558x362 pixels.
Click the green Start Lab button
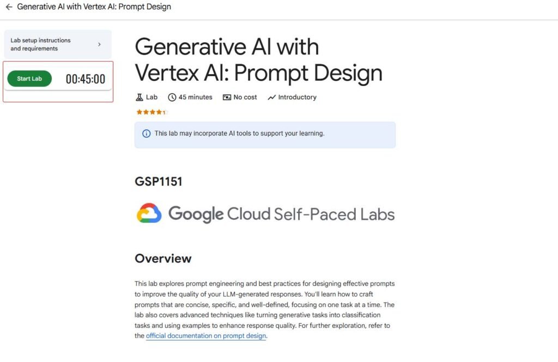(x=29, y=78)
